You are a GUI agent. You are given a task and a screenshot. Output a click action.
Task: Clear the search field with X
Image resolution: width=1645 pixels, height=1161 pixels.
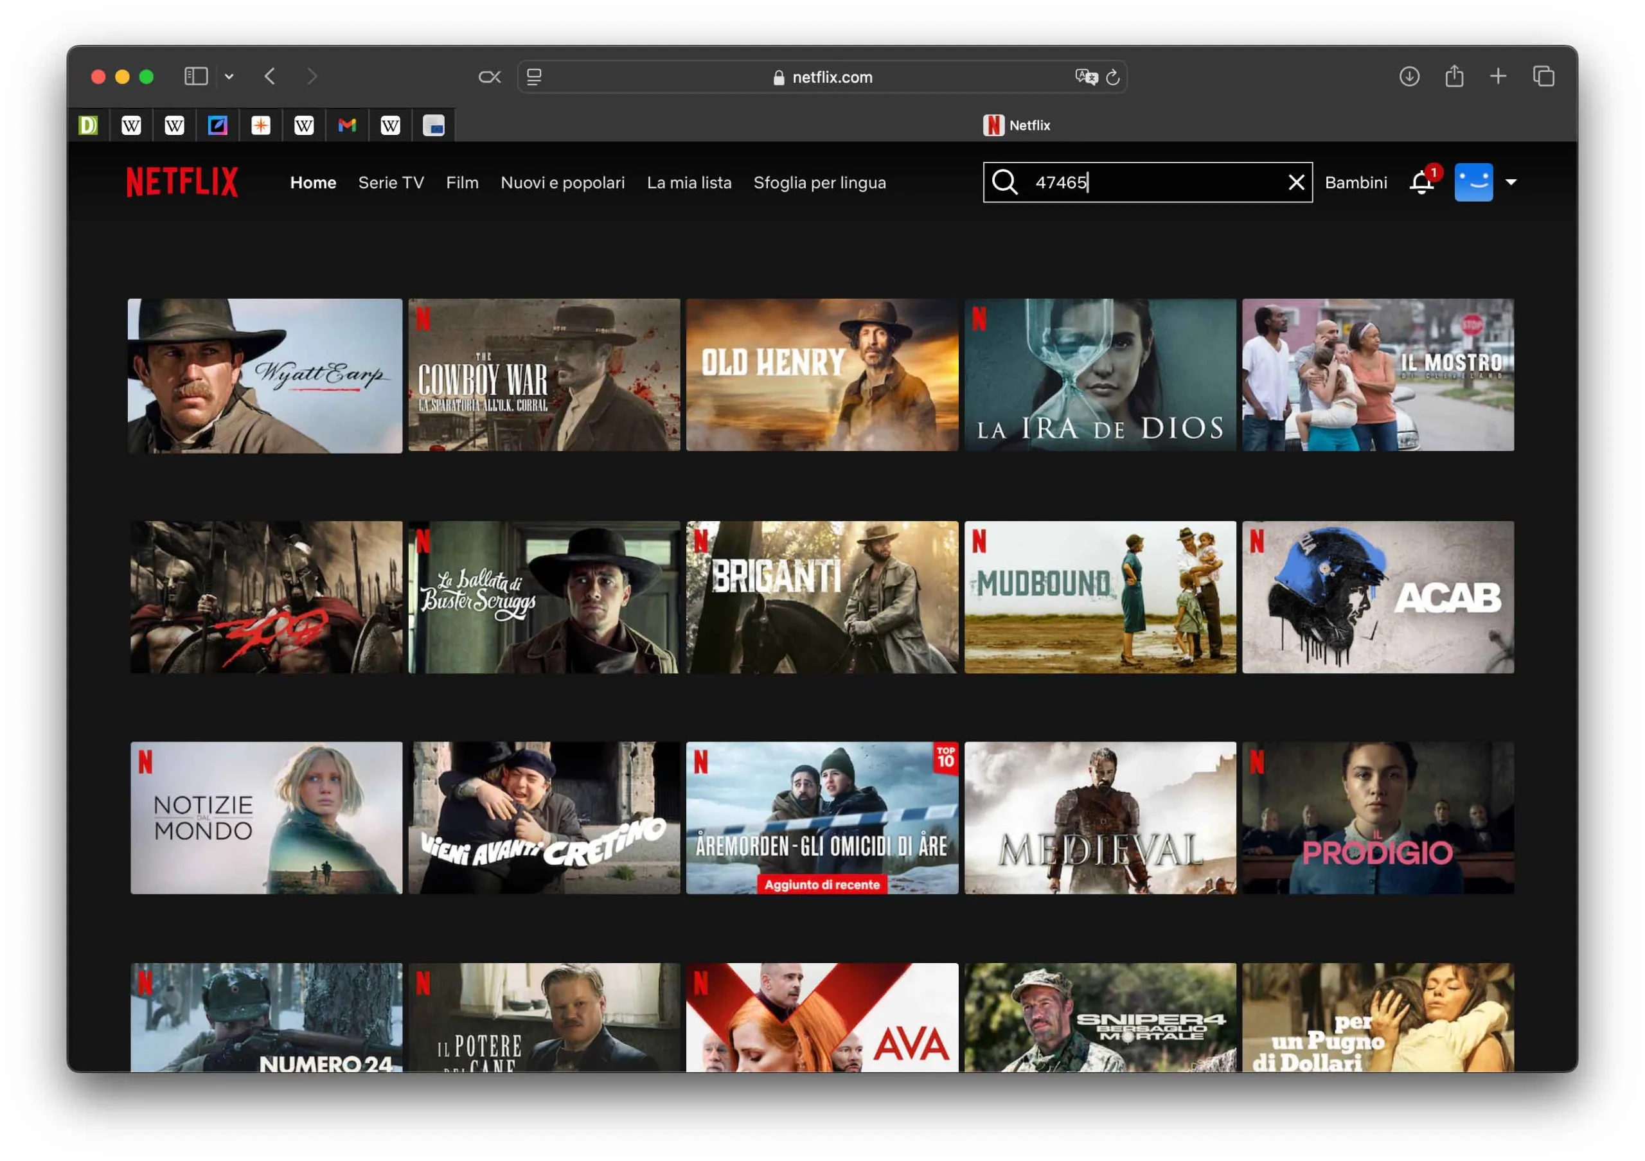click(1295, 182)
